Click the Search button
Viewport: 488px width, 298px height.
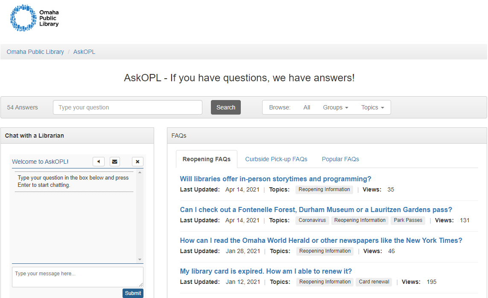pos(225,107)
